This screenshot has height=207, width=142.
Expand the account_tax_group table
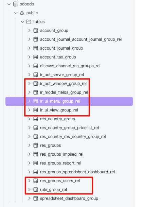pyautogui.click(x=29, y=57)
